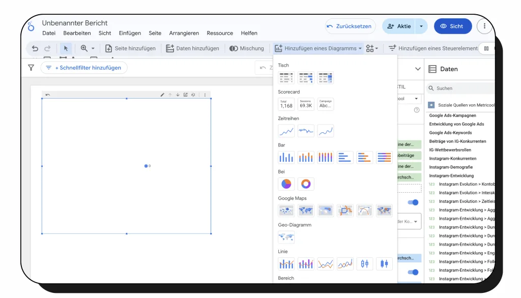Click the undo arrow in the toolbar

[35, 48]
